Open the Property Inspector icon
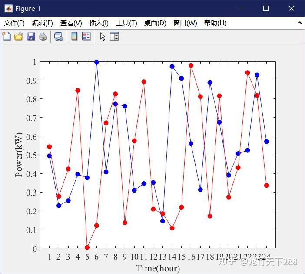This screenshot has width=305, height=274. (114, 36)
